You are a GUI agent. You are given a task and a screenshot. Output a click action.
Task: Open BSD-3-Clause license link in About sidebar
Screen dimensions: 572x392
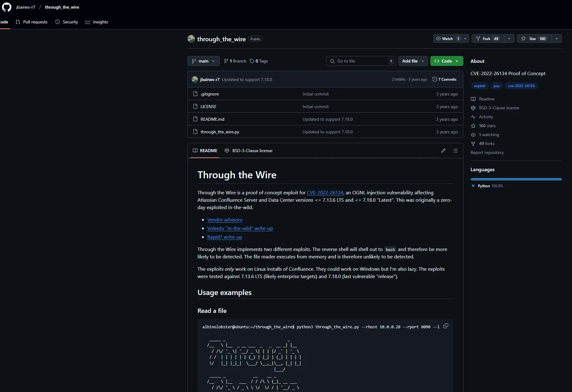tap(495, 108)
